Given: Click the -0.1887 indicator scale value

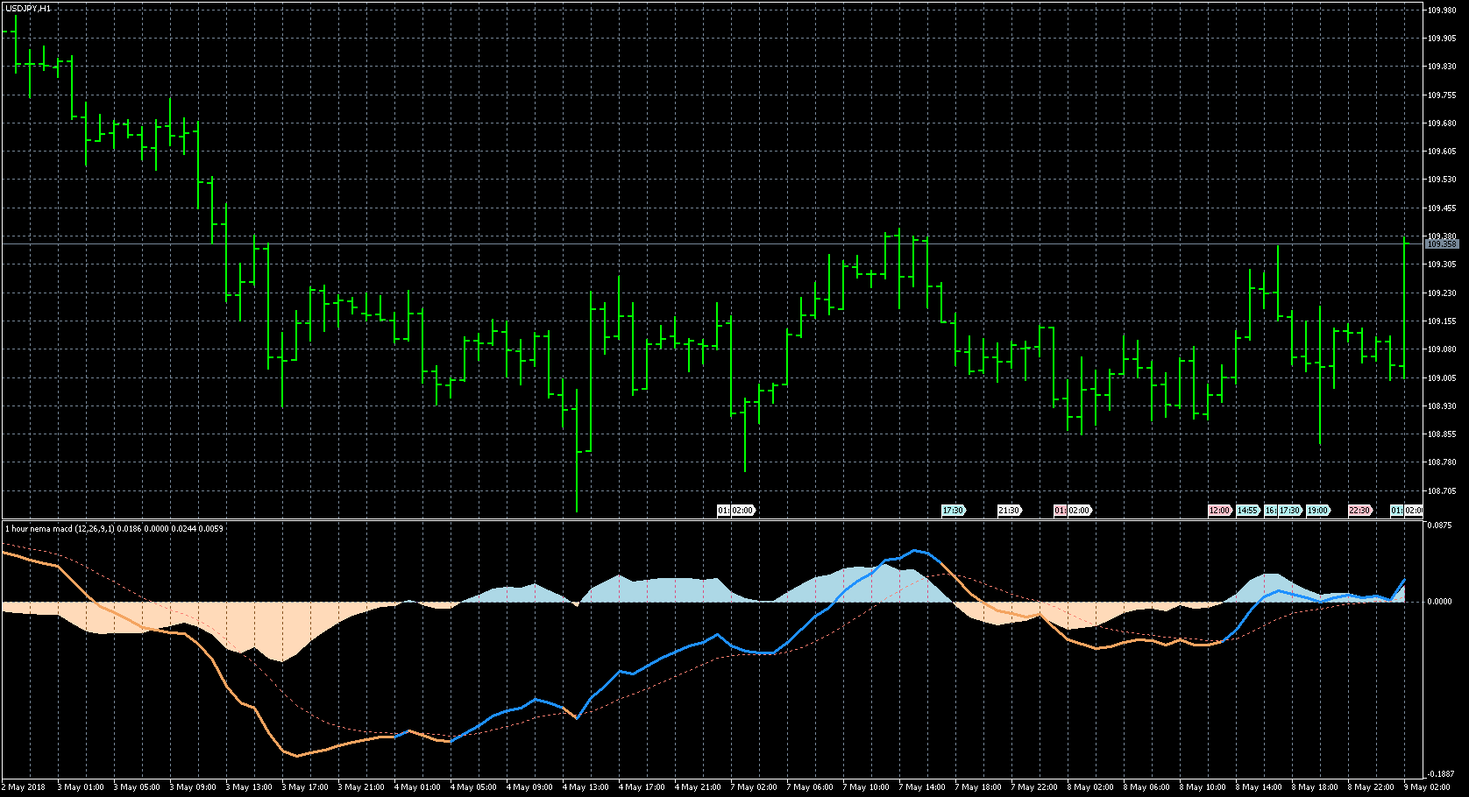Looking at the screenshot, I should [x=1442, y=774].
